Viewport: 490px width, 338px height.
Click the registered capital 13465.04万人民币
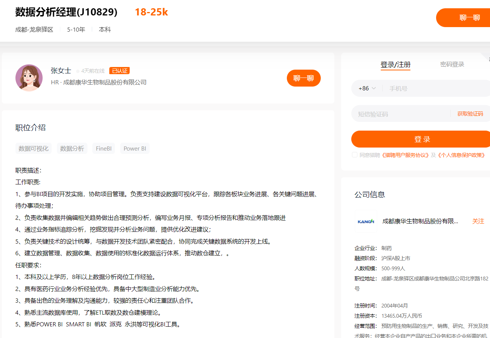click(401, 316)
